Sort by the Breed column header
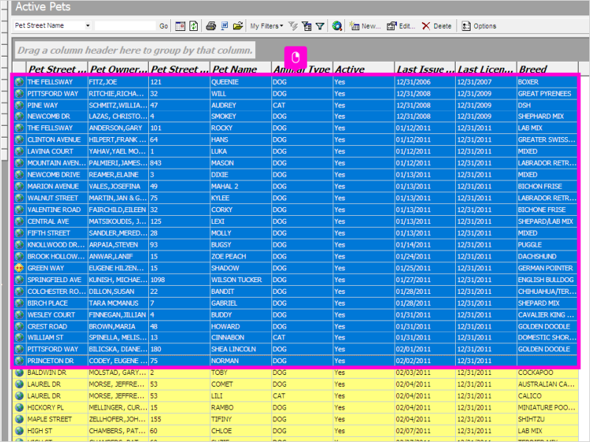This screenshot has width=590, height=442. tap(547, 69)
